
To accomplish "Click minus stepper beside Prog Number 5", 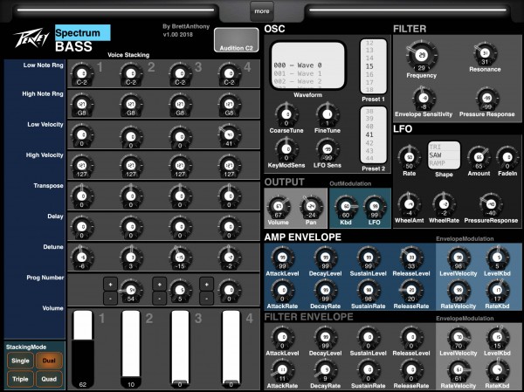I will (x=160, y=298).
